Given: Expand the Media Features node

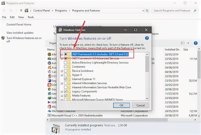Looking at the screenshot, I should tap(62, 96).
